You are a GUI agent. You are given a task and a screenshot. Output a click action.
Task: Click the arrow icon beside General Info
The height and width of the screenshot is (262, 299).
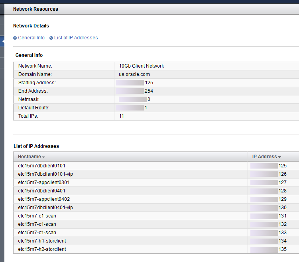15,38
